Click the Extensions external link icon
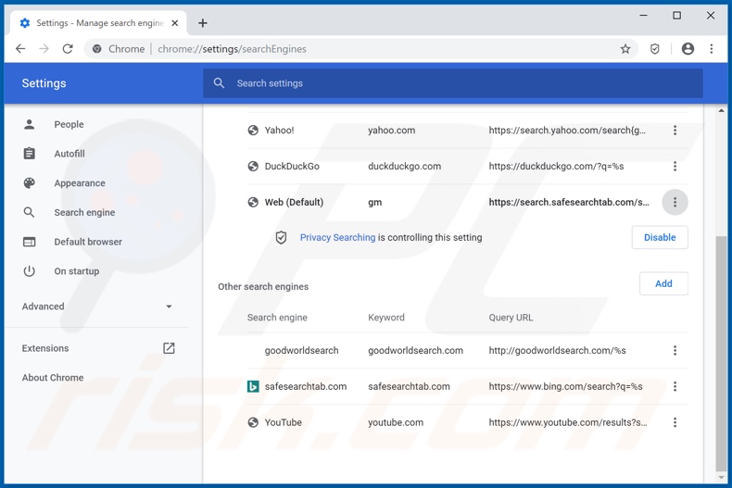This screenshot has height=488, width=732. tap(169, 348)
